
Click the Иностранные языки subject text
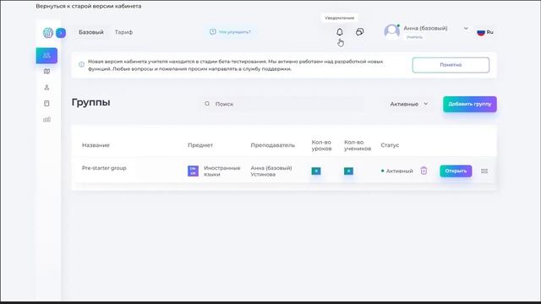pos(221,171)
